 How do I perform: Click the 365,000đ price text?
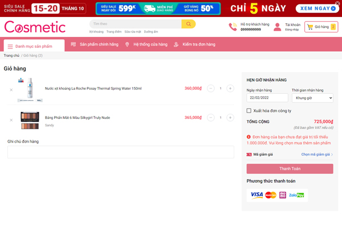193,118
